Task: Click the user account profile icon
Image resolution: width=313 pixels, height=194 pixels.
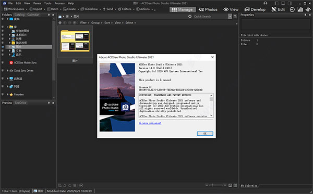Action: click(x=266, y=3)
